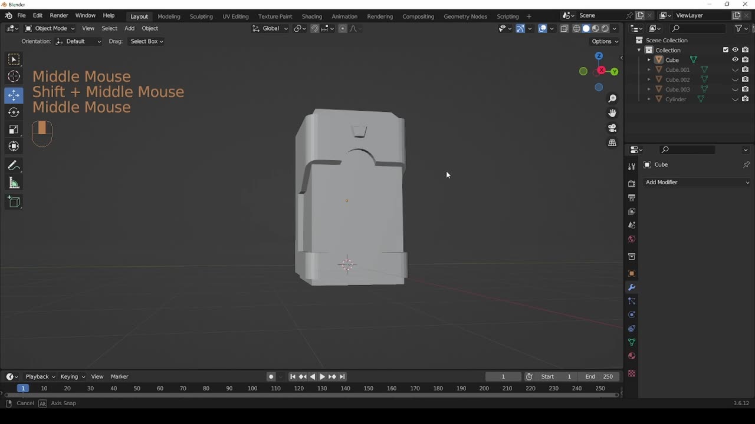This screenshot has height=424, width=755.
Task: Toggle auto keying record button
Action: coord(271,376)
